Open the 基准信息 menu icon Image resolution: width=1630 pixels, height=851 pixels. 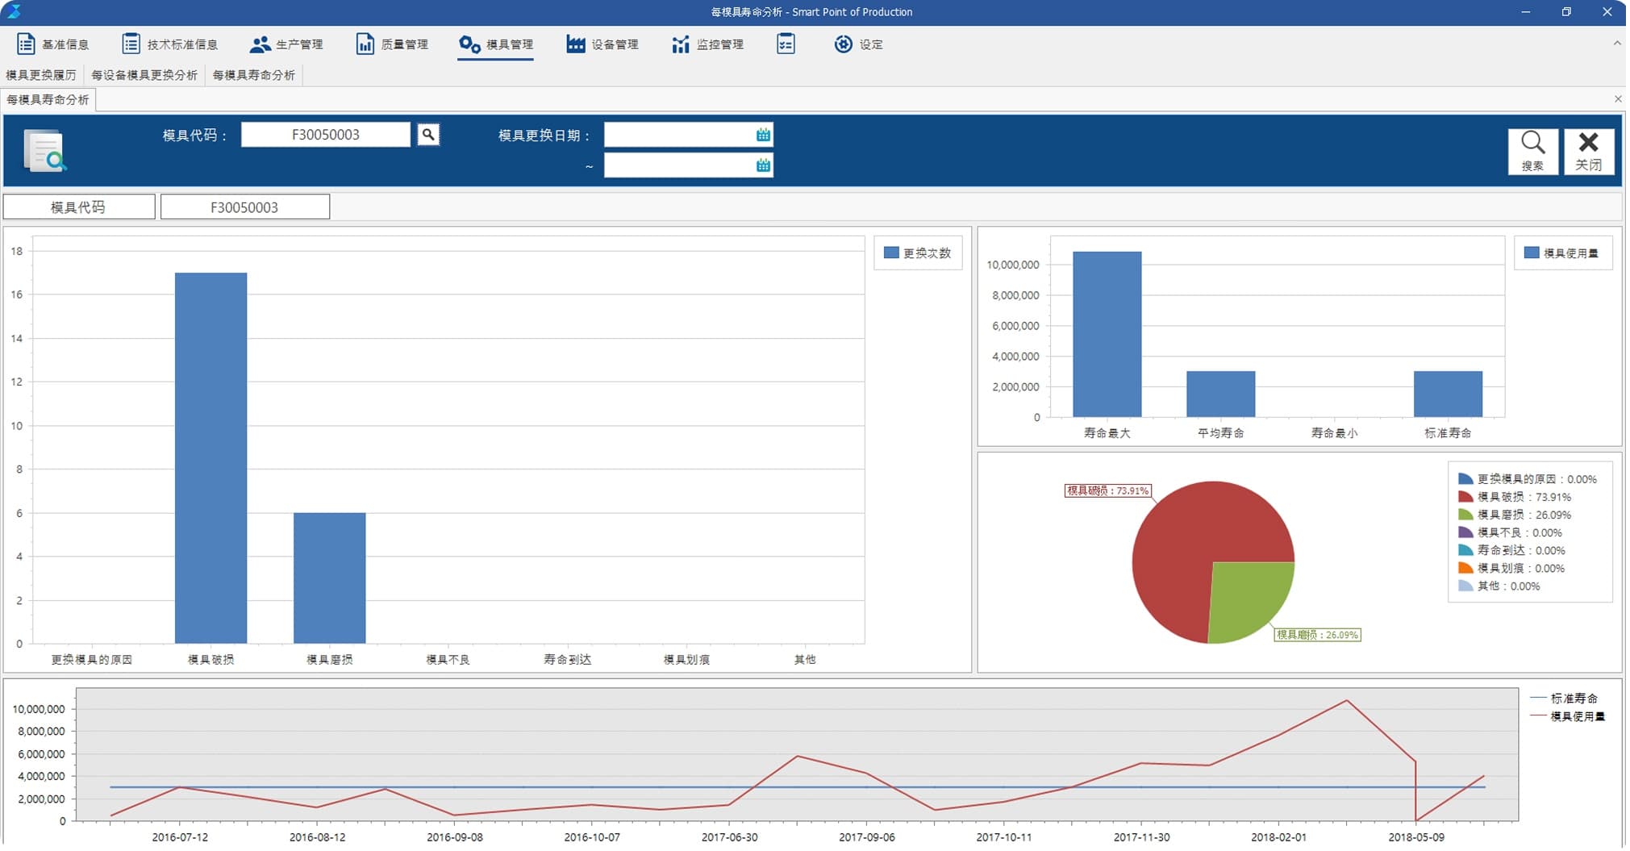[x=26, y=44]
